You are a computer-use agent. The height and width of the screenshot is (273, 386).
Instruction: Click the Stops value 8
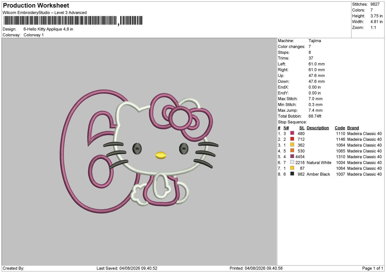310,52
